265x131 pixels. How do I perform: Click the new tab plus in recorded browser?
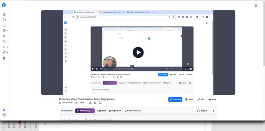point(154,12)
